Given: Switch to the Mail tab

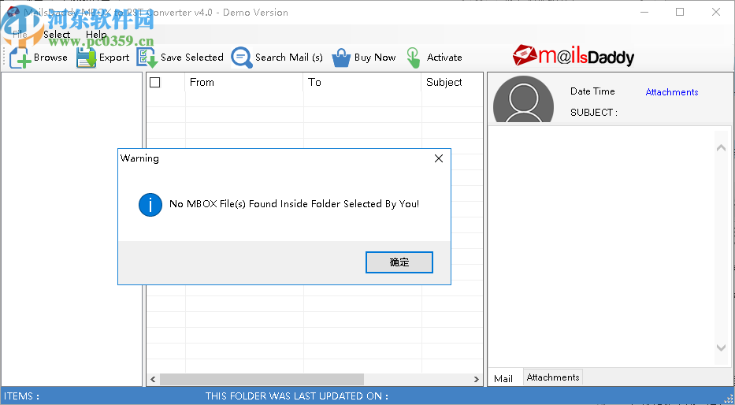Looking at the screenshot, I should click(503, 378).
